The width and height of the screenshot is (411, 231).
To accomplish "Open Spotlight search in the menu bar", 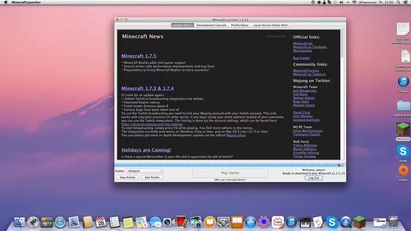I will pyautogui.click(x=398, y=2).
